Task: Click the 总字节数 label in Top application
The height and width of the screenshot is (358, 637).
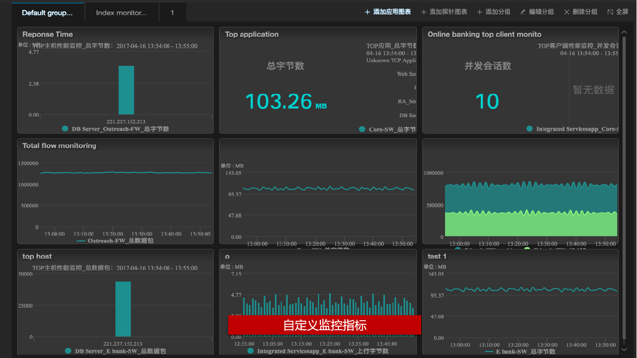Action: 285,66
